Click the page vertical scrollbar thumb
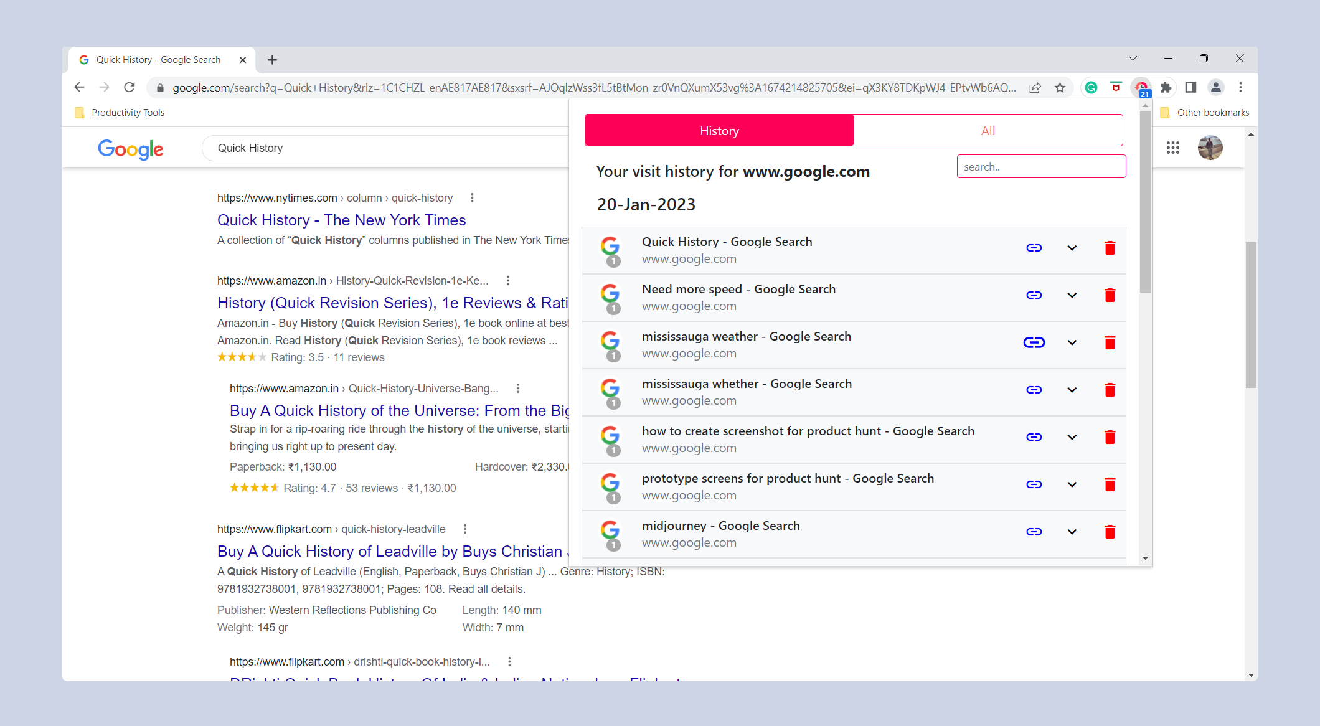Screen dimensions: 1320x726 click(x=1251, y=314)
